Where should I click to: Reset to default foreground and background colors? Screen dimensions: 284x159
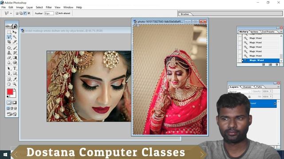click(8, 97)
